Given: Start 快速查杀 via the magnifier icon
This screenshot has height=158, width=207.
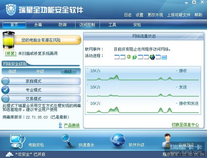Looking at the screenshot, I should coord(67,140).
